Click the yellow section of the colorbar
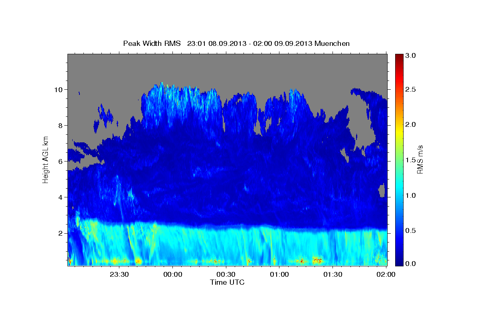 tap(399, 132)
